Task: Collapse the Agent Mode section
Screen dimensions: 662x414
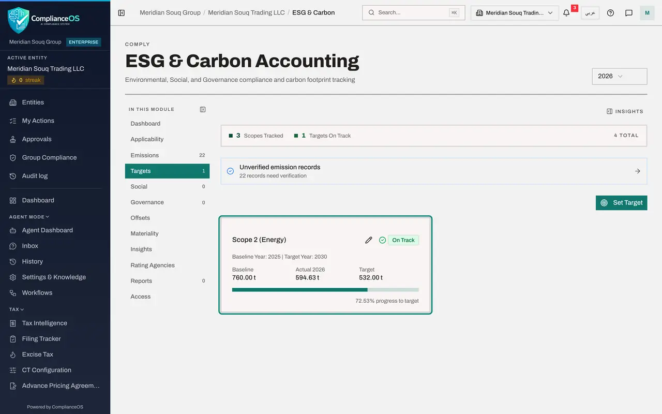Action: [x=29, y=217]
